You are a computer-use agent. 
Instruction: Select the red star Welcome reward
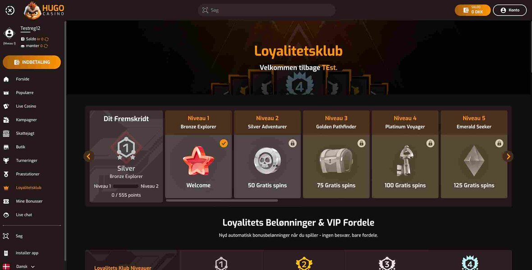(198, 161)
